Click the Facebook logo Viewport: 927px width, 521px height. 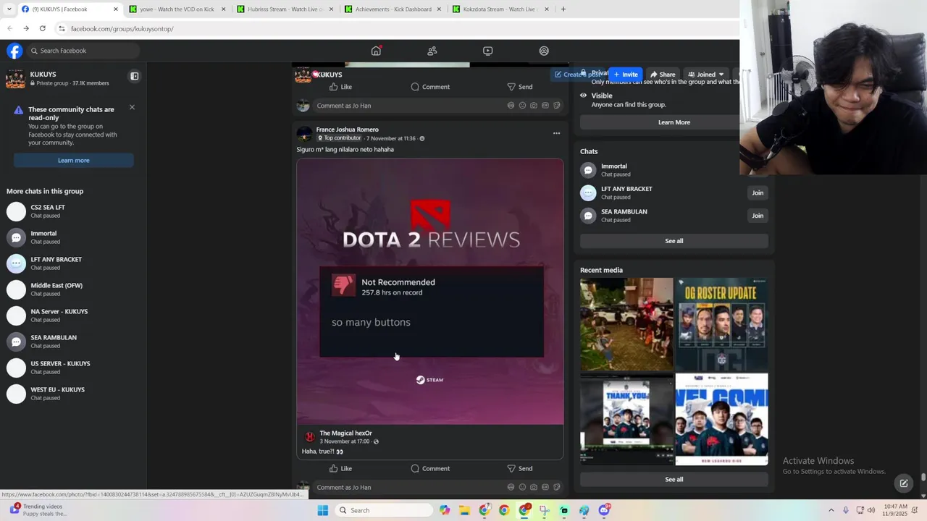click(14, 51)
